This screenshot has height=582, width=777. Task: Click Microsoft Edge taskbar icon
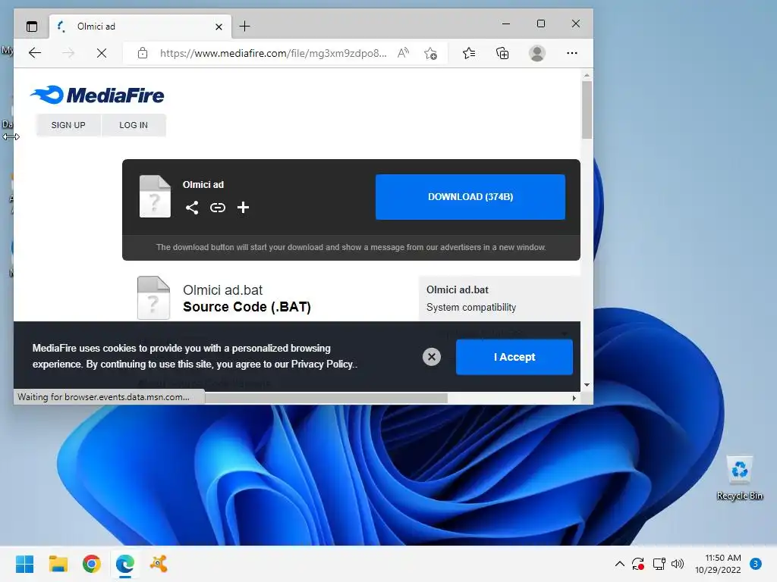tap(125, 564)
